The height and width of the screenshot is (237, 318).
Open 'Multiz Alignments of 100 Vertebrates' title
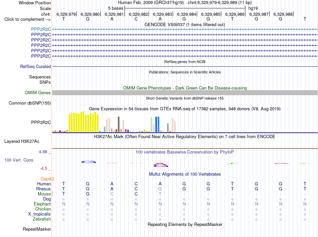185,174
